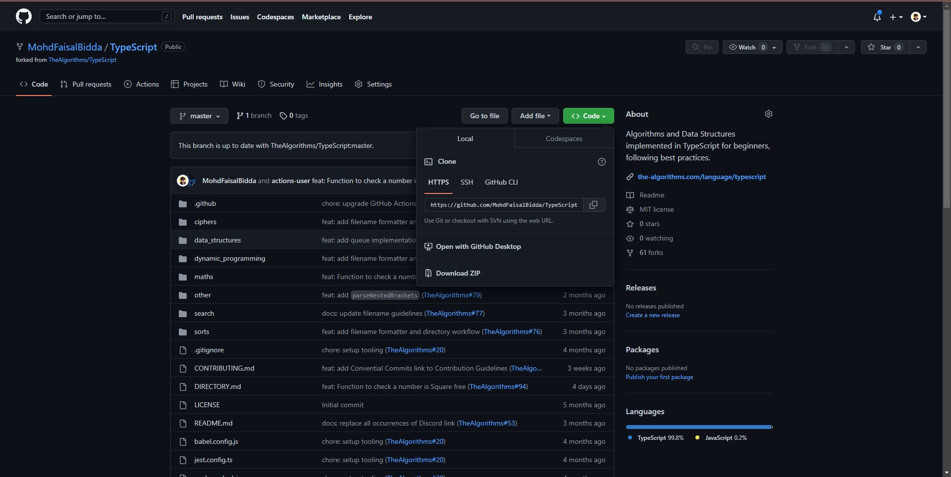Screen dimensions: 951x477
Task: Open TheAlgorithms/TypeScript upstream repo link
Action: click(82, 60)
